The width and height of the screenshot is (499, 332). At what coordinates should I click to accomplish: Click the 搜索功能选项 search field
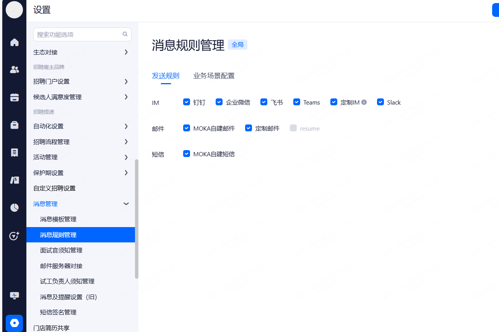tap(78, 34)
